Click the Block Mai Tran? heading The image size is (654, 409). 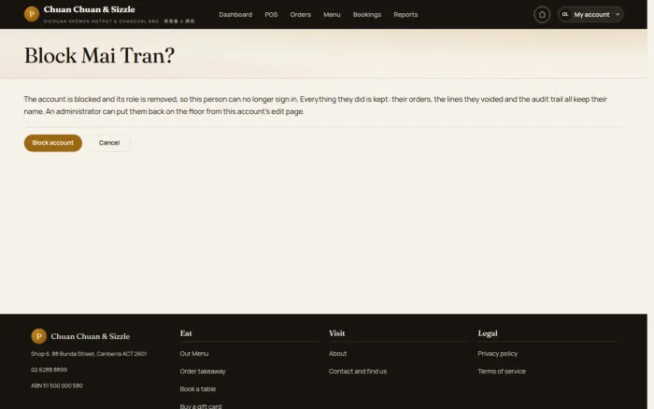tap(99, 55)
